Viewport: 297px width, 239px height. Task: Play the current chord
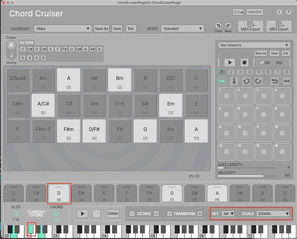82,214
